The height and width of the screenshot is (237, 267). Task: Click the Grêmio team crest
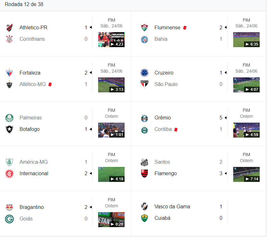(145, 118)
